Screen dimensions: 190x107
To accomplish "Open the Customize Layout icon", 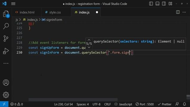I will (170, 4).
